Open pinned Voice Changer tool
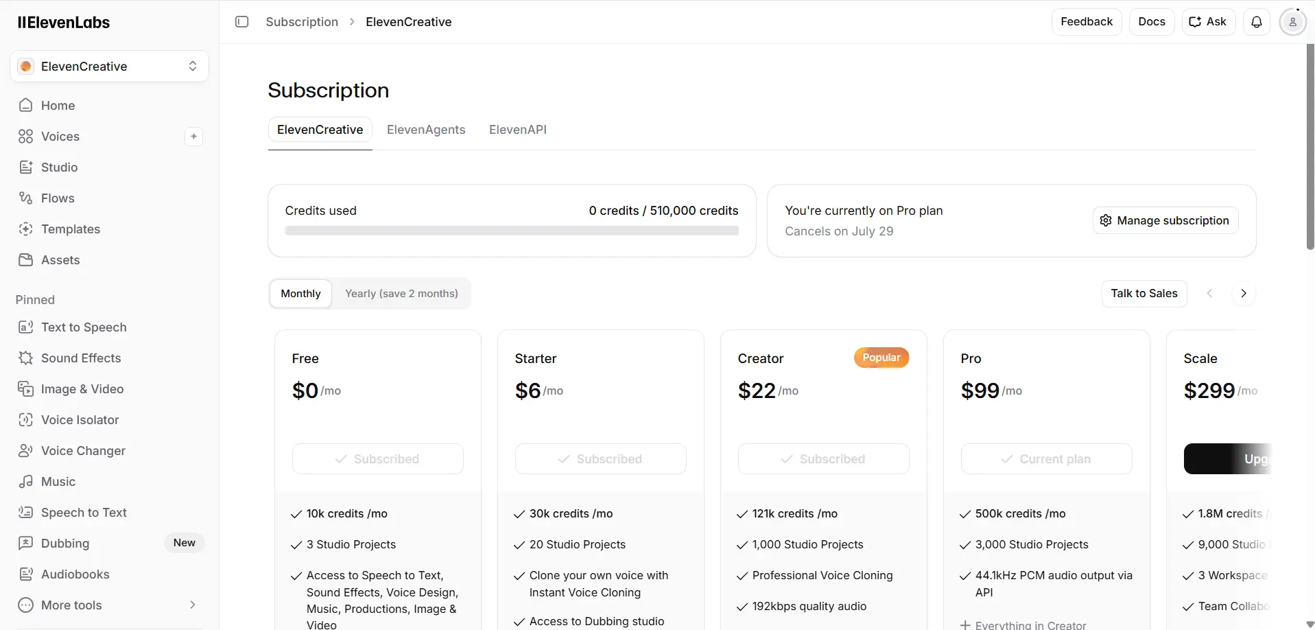Image resolution: width=1315 pixels, height=630 pixels. 109,451
